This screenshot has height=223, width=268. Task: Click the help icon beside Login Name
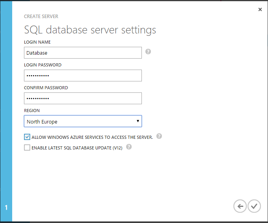coord(148,52)
